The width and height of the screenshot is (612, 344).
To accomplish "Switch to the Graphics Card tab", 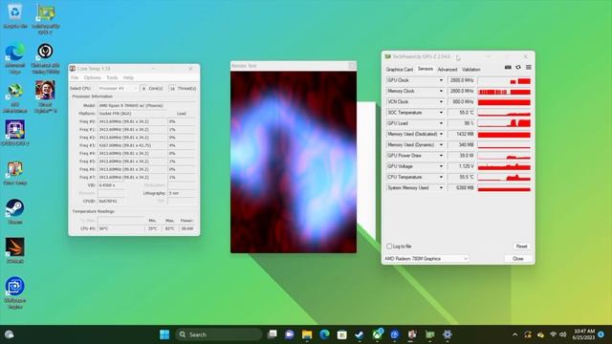I will 400,70.
